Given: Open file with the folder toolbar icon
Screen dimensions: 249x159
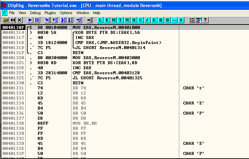Looking at the screenshot, I should (x=6, y=20).
